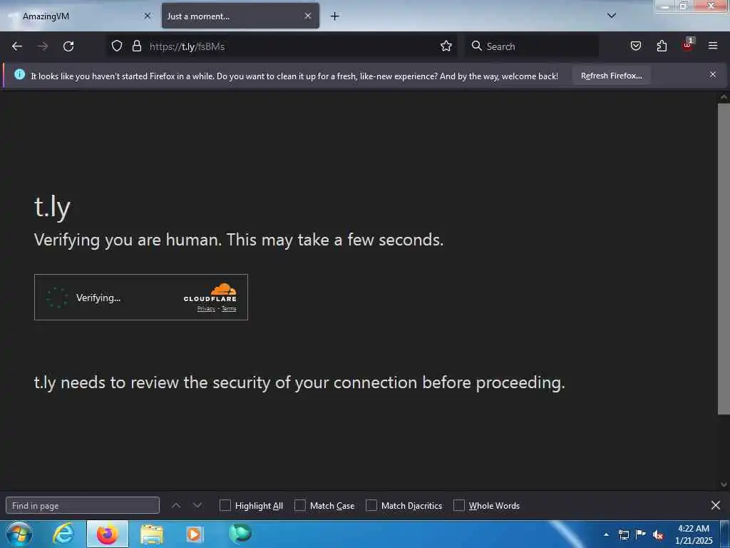Open the Firefox application menu
Viewport: 730px width, 548px height.
click(x=713, y=46)
